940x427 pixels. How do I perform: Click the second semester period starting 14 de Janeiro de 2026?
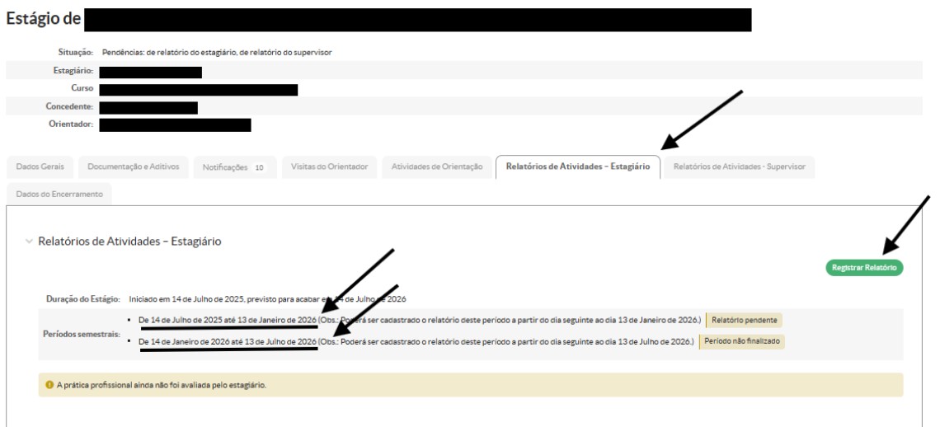click(x=228, y=341)
